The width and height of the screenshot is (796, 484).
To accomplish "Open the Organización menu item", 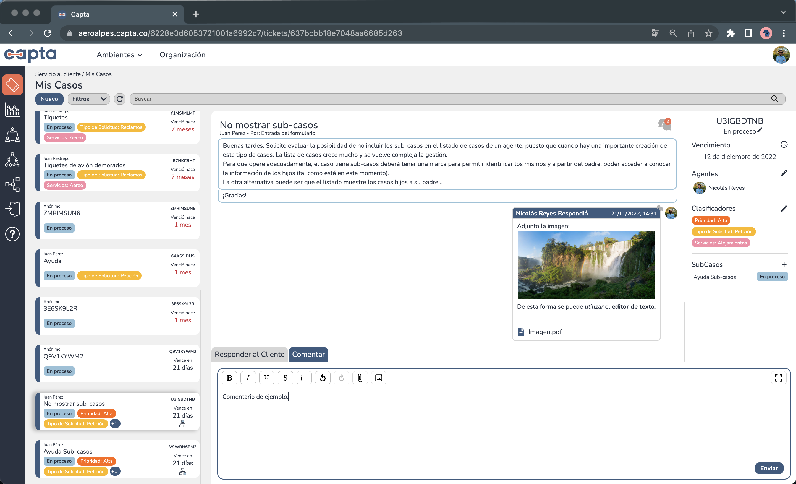I will [182, 55].
